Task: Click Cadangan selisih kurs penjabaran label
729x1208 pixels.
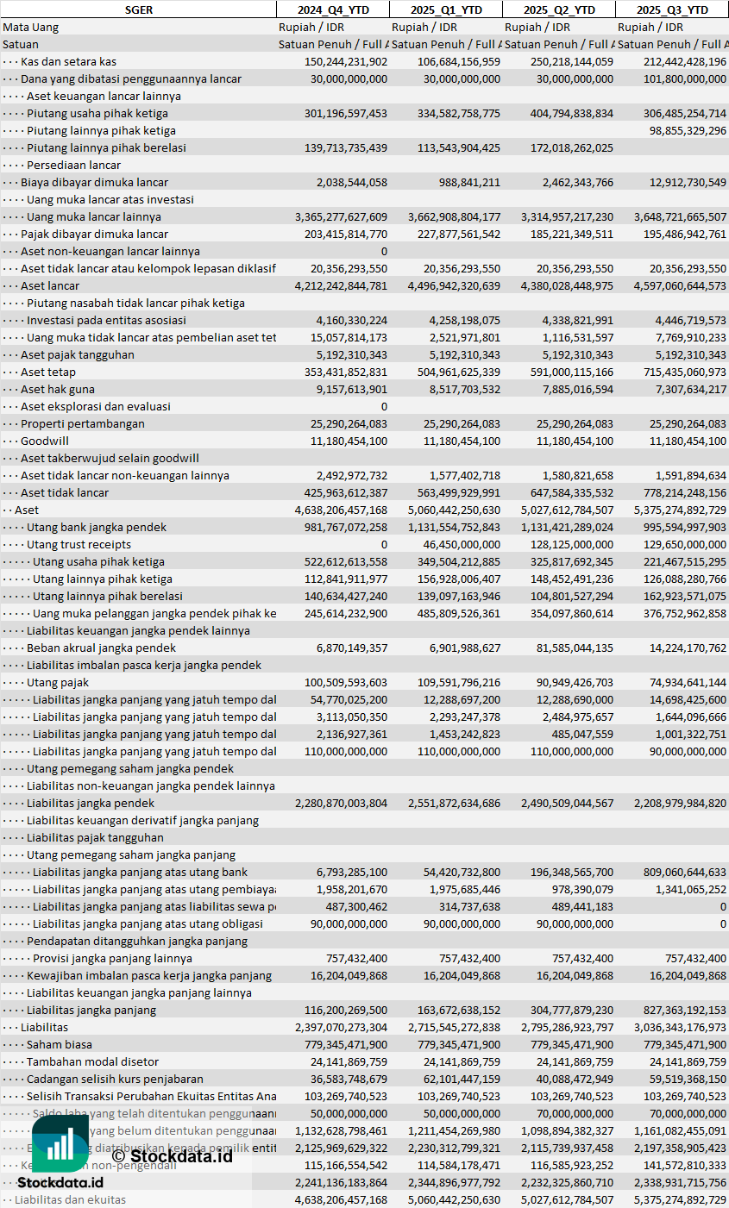Action: point(115,1079)
